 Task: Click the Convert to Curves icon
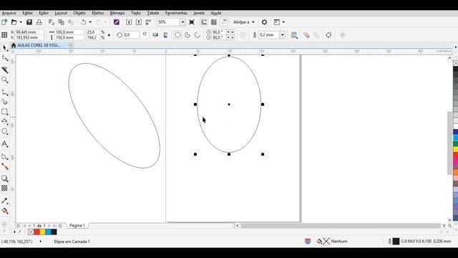[328, 35]
